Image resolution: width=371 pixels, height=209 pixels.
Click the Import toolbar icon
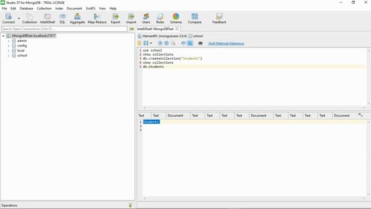click(x=131, y=19)
